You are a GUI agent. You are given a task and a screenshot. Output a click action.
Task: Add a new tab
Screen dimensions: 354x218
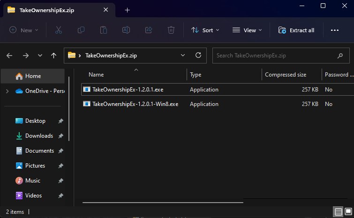[127, 10]
